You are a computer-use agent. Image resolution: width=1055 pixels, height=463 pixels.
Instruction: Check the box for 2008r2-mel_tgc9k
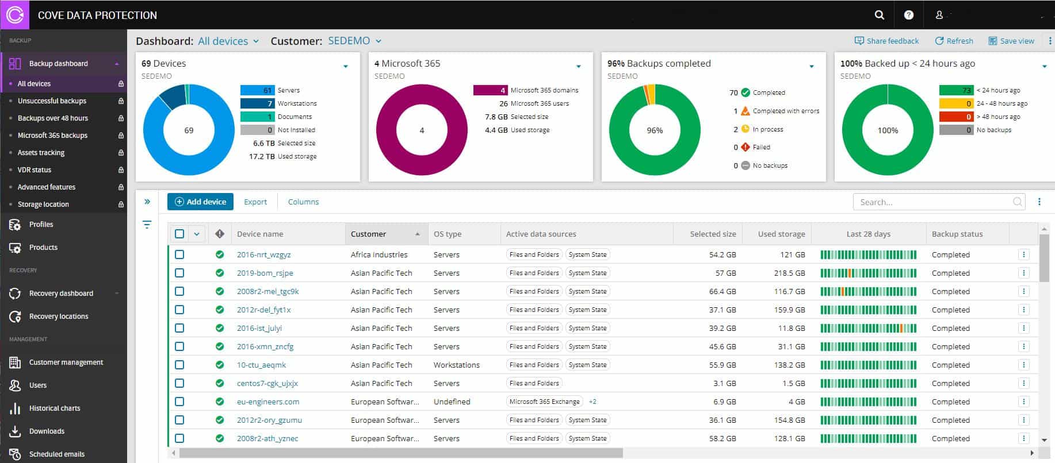click(x=179, y=291)
